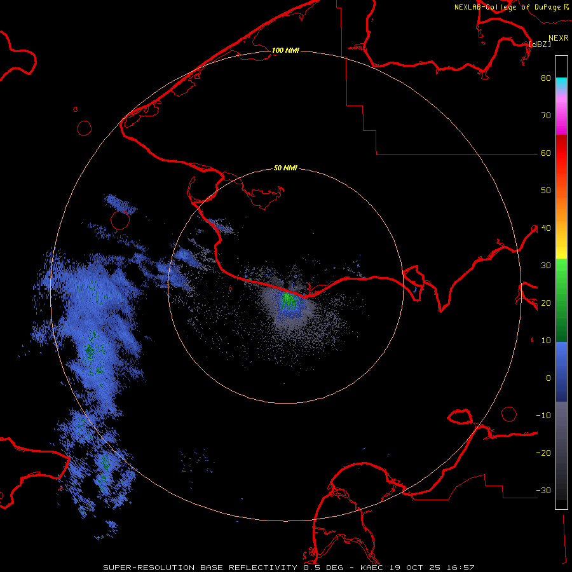This screenshot has height=572, width=572.
Task: Click the 30 value on the dBZ scale
Action: pos(546,266)
